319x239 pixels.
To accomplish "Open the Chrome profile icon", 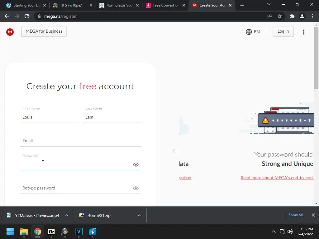I will (x=302, y=16).
